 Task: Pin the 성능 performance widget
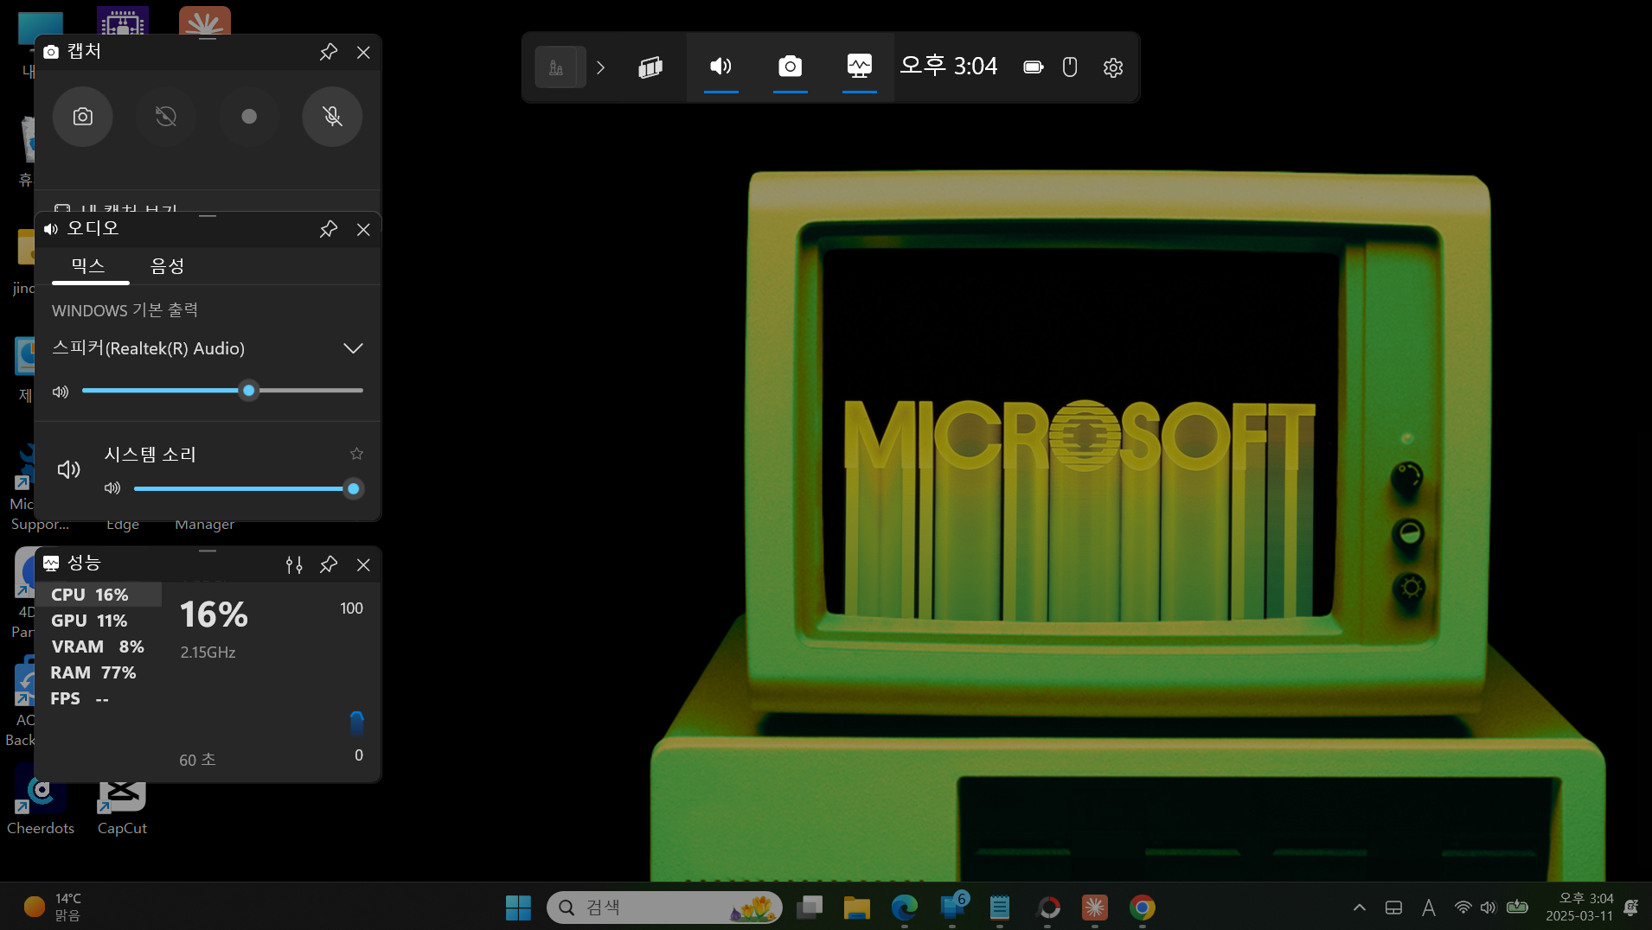pos(329,564)
